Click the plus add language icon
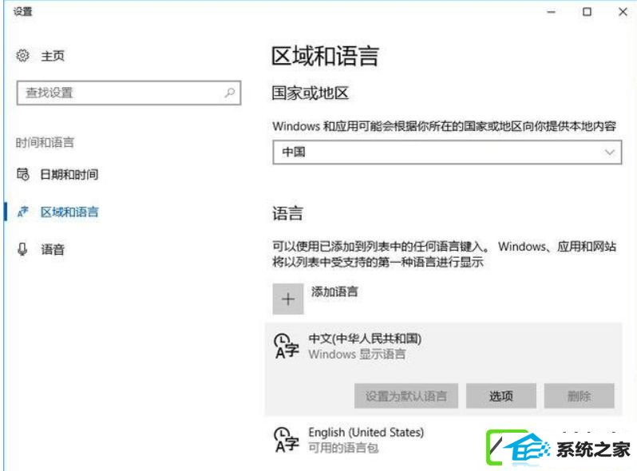The width and height of the screenshot is (637, 471). (288, 299)
